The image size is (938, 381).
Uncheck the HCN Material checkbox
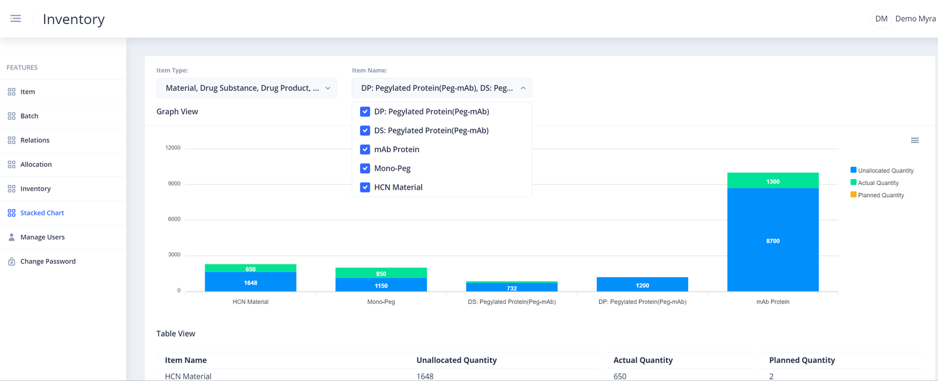click(365, 187)
